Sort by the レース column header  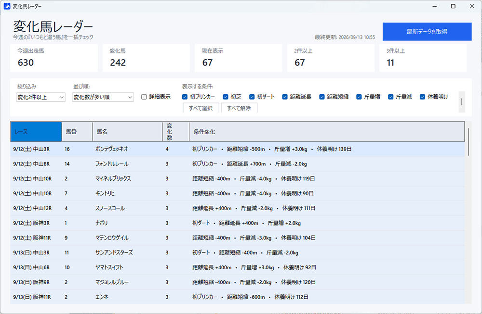(x=36, y=132)
